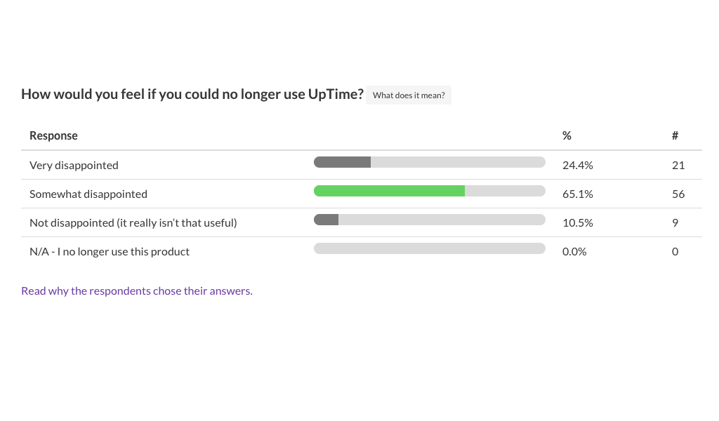Click the response count of 56
Image resolution: width=719 pixels, height=421 pixels.
point(678,194)
